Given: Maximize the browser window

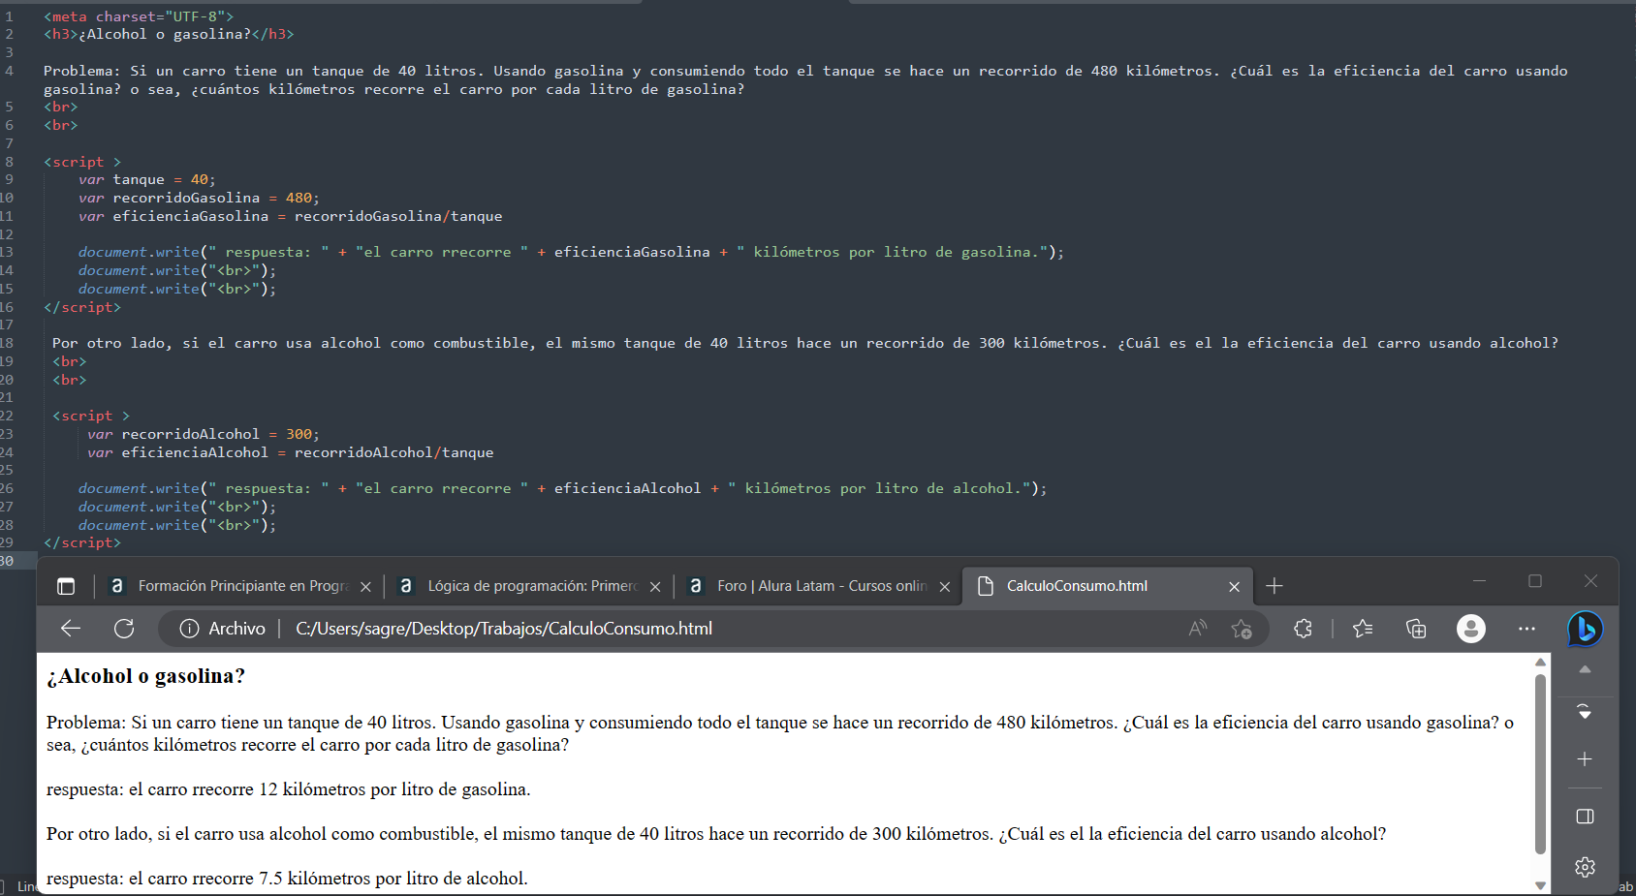Looking at the screenshot, I should tap(1535, 581).
